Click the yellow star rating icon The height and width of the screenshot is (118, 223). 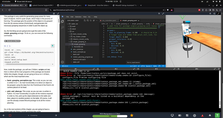pyautogui.click(x=132, y=115)
